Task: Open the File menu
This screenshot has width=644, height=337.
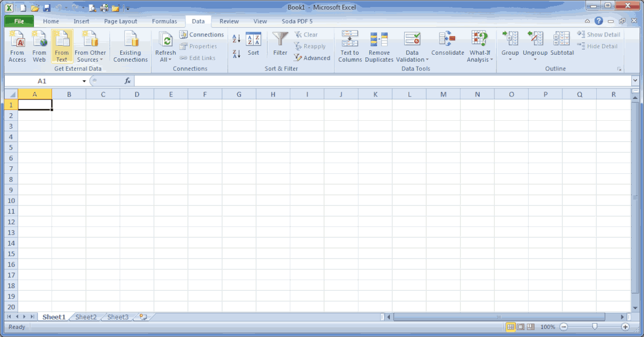Action: click(x=18, y=21)
